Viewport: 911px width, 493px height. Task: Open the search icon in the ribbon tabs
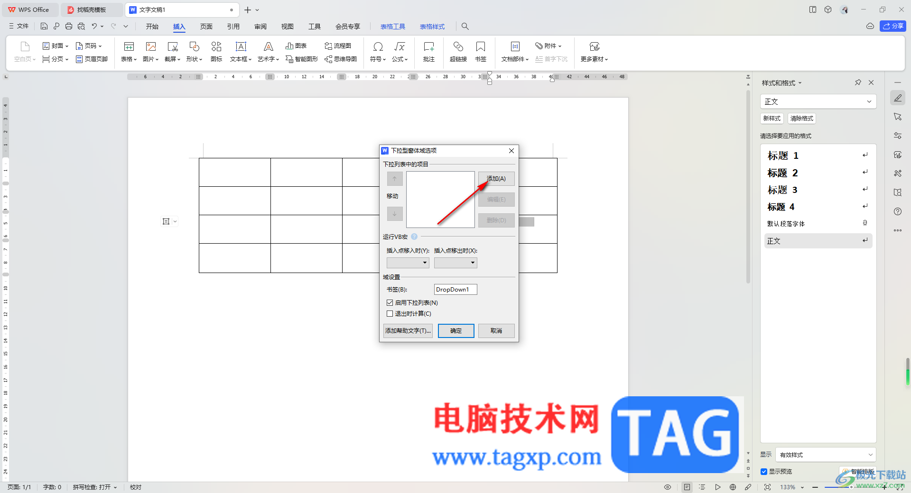465,27
